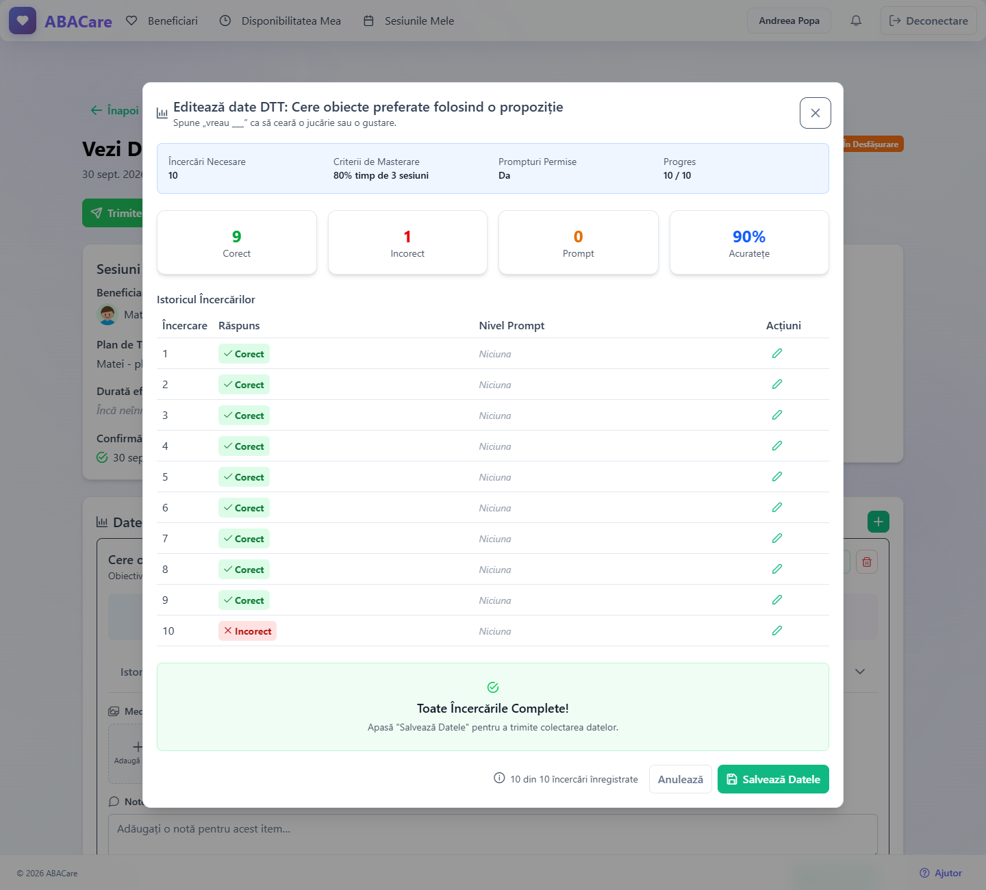The image size is (986, 890).
Task: Click the Andreea Popa profile button
Action: click(789, 21)
